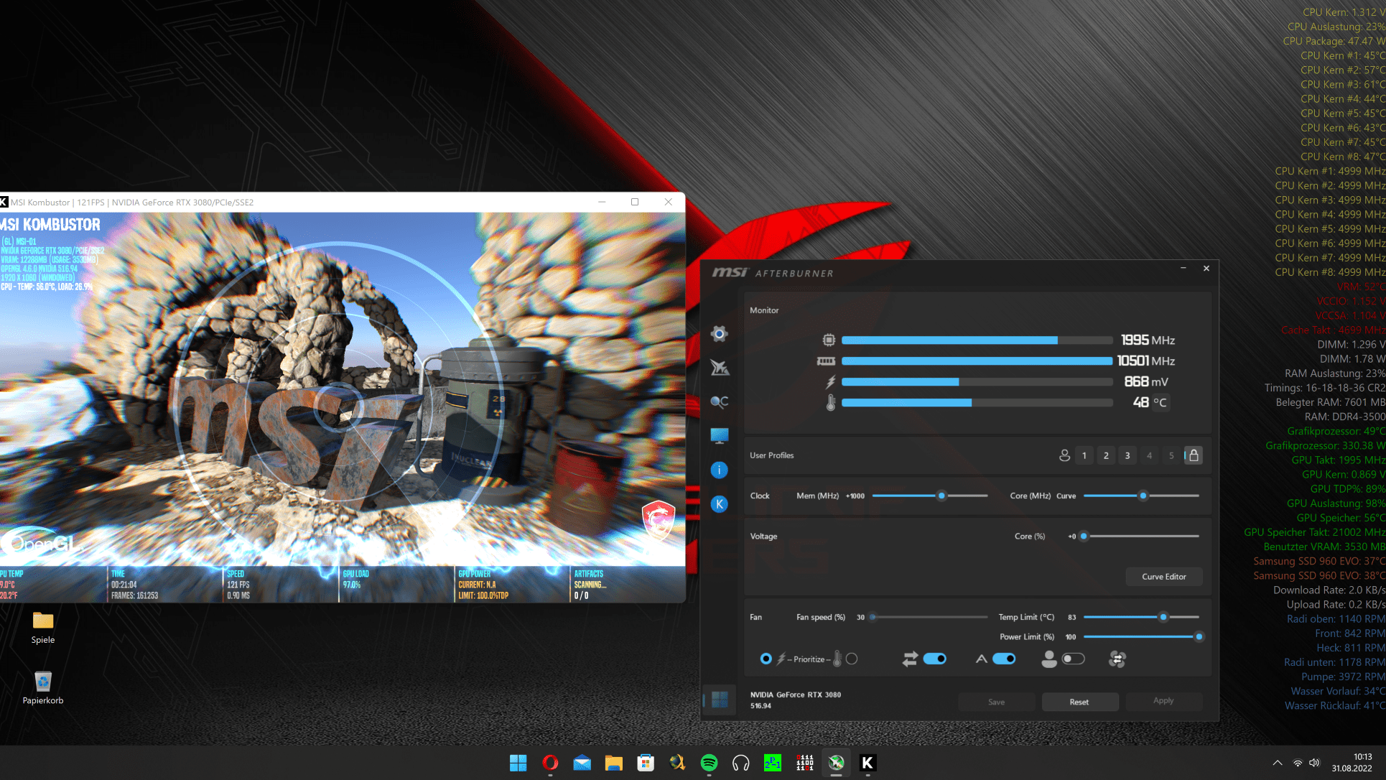Image resolution: width=1386 pixels, height=780 pixels.
Task: Open the globe app icon in taskbar
Action: click(x=677, y=763)
